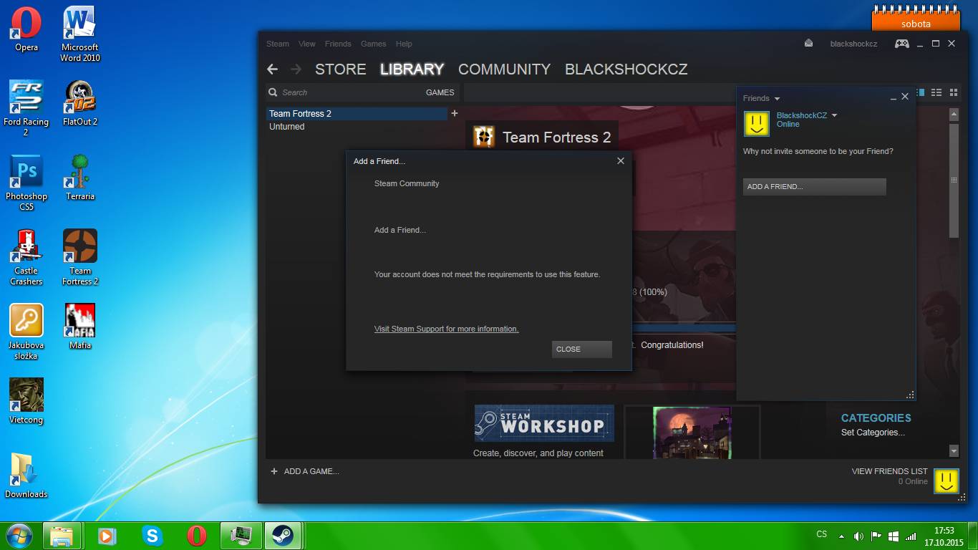Click the plus icon beside Team Fortress 2
Viewport: 978px width, 550px height.
454,113
